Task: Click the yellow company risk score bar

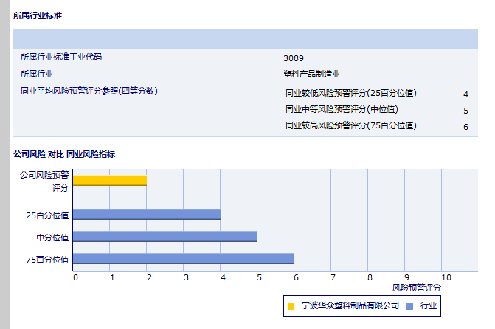Action: pos(110,180)
